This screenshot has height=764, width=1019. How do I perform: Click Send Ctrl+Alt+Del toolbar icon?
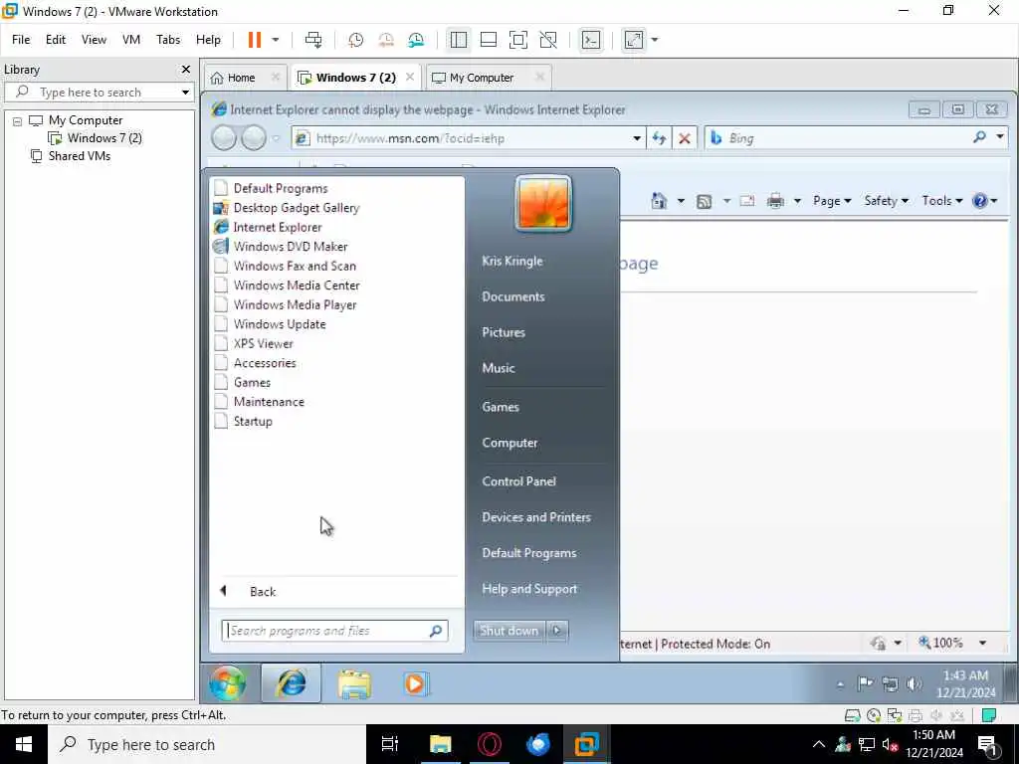313,40
